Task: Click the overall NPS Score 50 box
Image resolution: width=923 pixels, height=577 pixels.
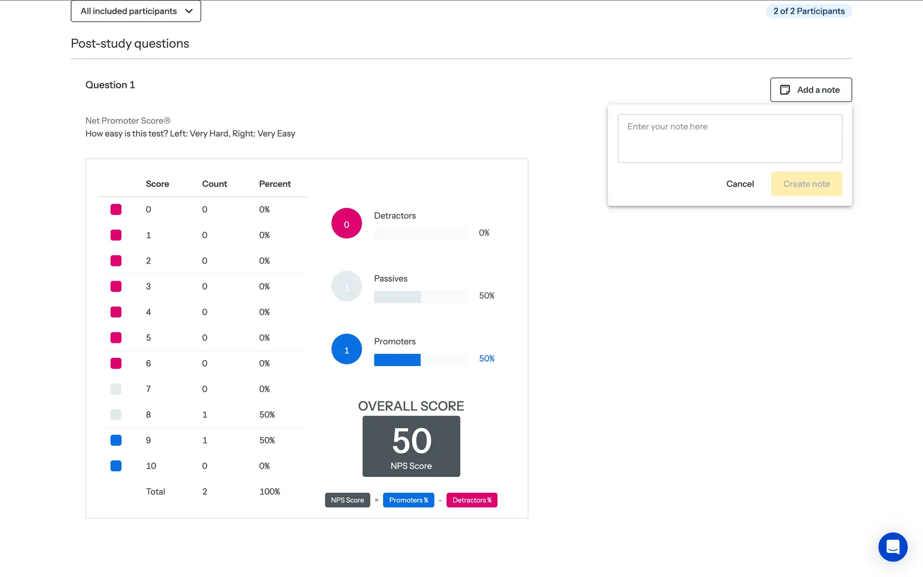Action: (x=411, y=446)
